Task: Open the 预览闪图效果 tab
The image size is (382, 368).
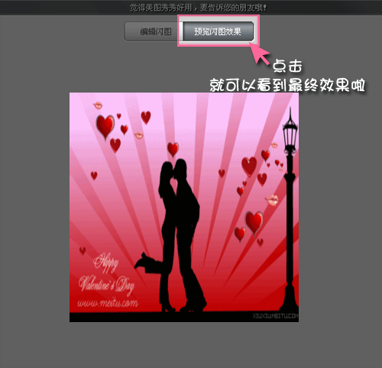Action: (x=219, y=31)
